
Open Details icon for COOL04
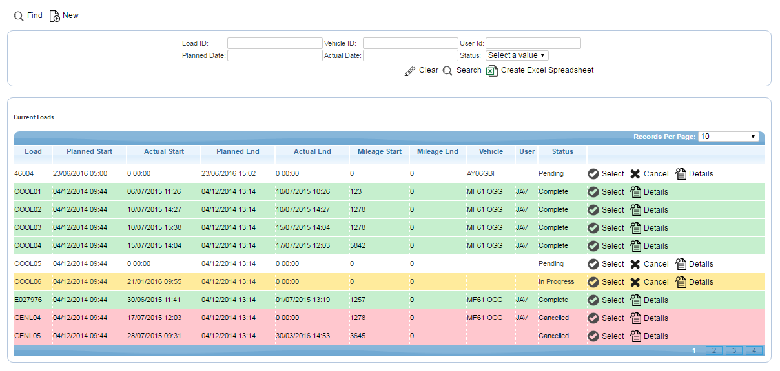click(x=635, y=246)
